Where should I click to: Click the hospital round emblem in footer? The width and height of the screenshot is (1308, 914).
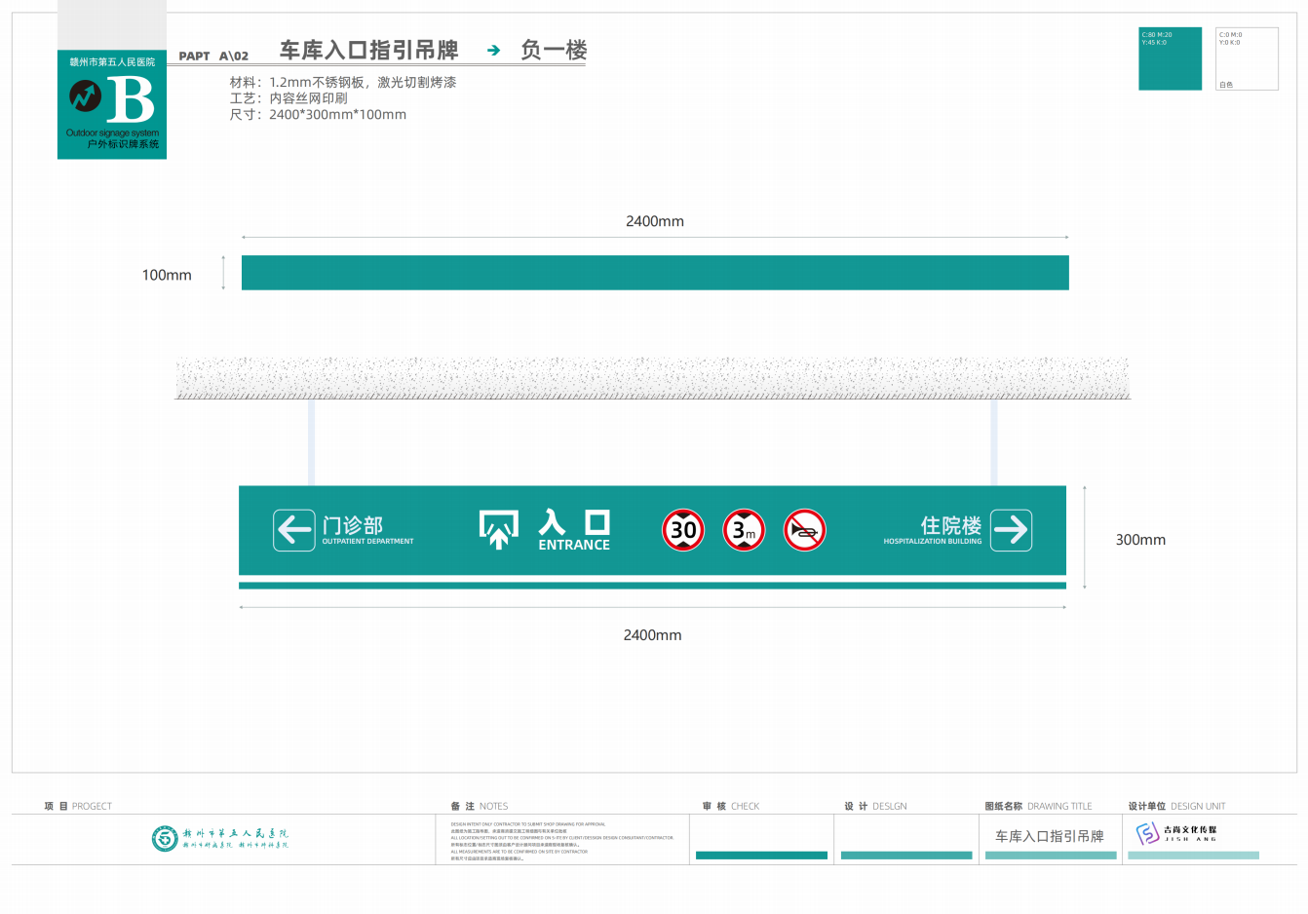coord(164,838)
